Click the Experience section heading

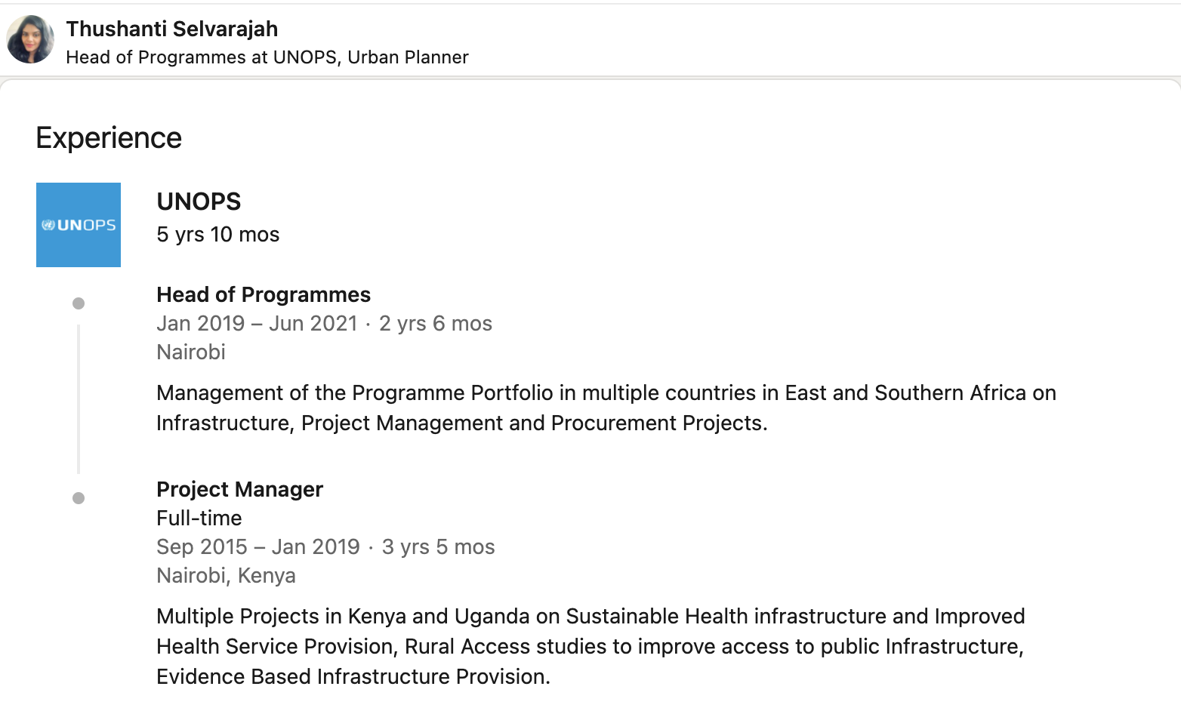click(109, 138)
